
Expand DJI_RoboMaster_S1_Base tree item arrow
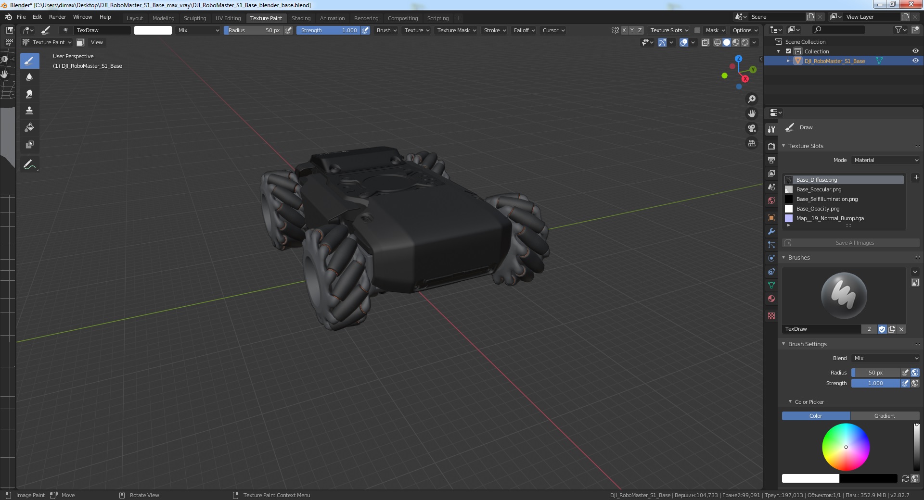[788, 61]
